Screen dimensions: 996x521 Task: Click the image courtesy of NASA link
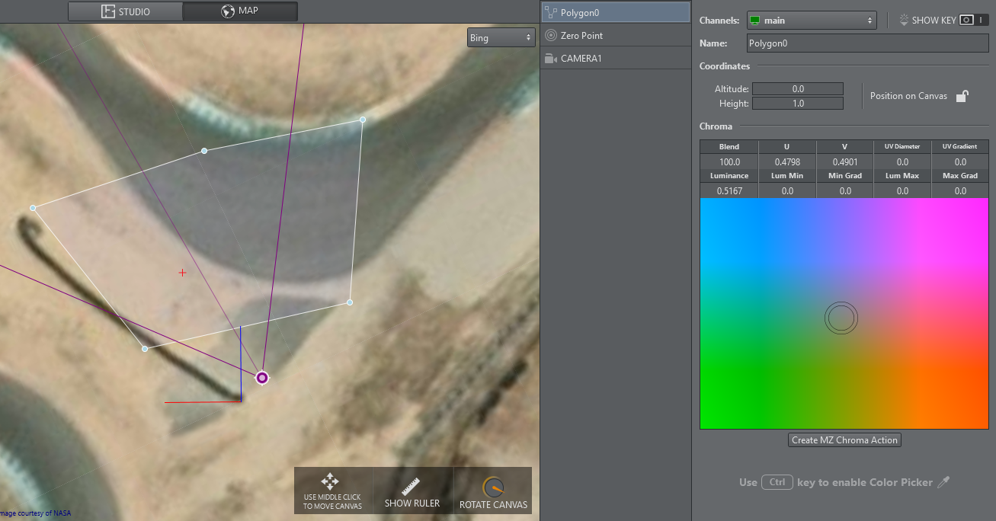(36, 513)
